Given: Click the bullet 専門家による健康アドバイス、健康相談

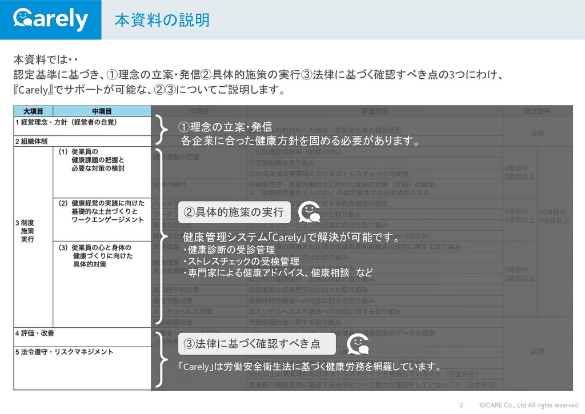Looking at the screenshot, I should point(269,272).
